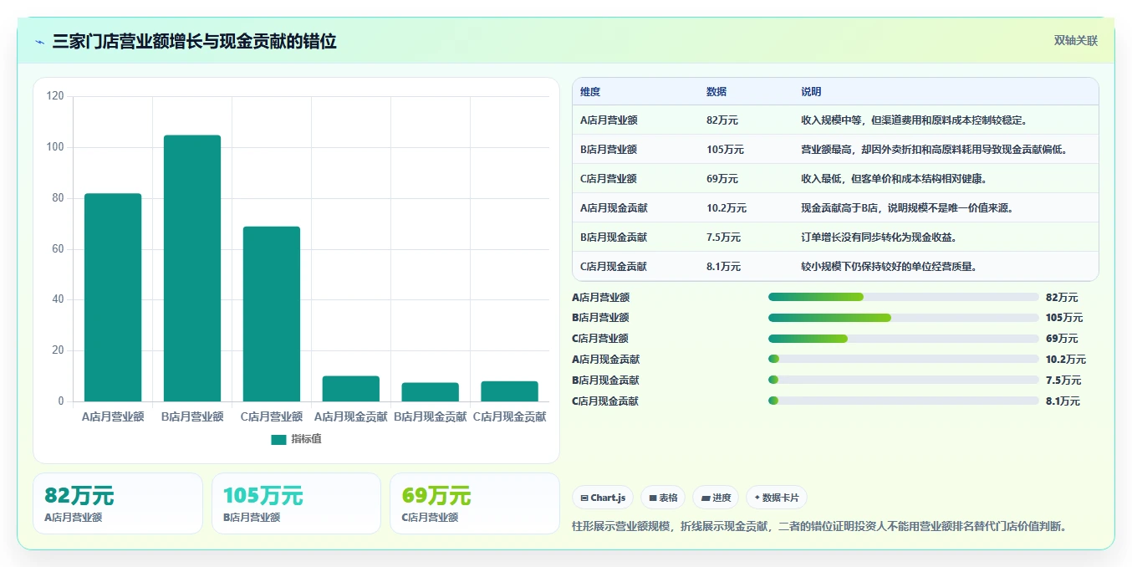Click the A店月营业额 progress bar
Viewport: 1132px width, 567px height.
(x=904, y=297)
